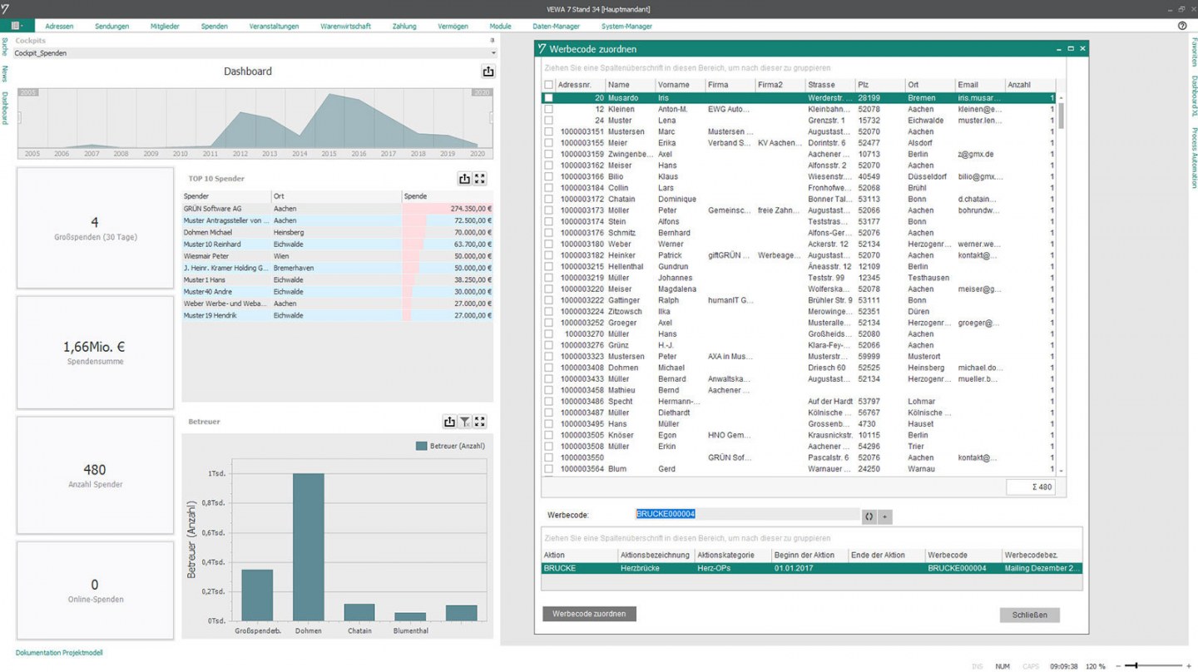Click the Großspenden (30 Tage) tile

95,227
